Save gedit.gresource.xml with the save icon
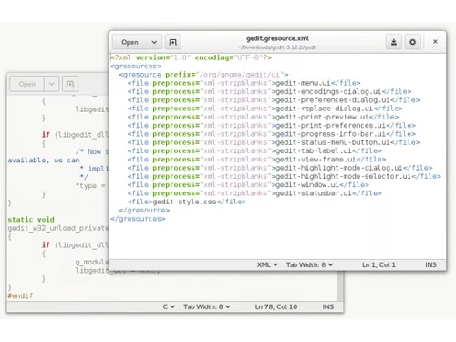This screenshot has width=456, height=342. coord(394,42)
